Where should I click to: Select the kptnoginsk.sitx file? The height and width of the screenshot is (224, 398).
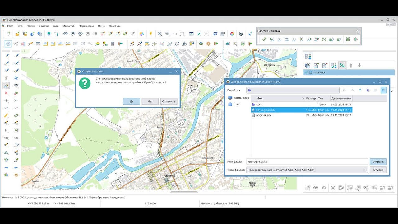302,110
